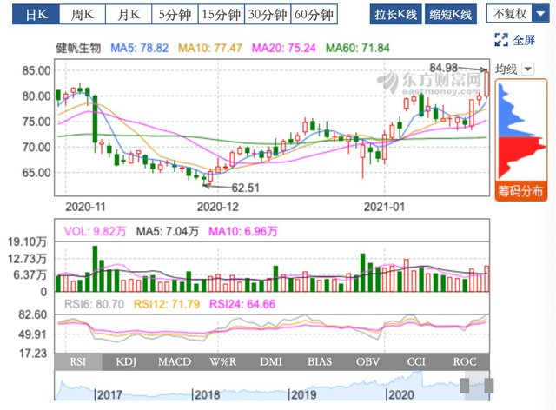
Task: Switch indicator to KDJ
Action: pos(126,361)
